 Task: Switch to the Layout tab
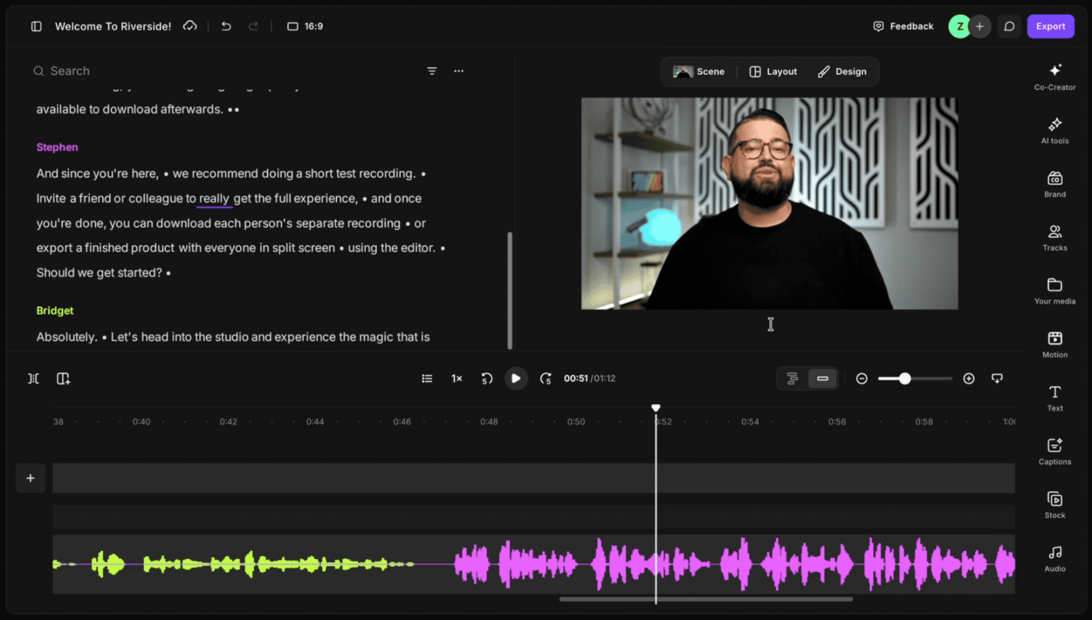(x=773, y=71)
